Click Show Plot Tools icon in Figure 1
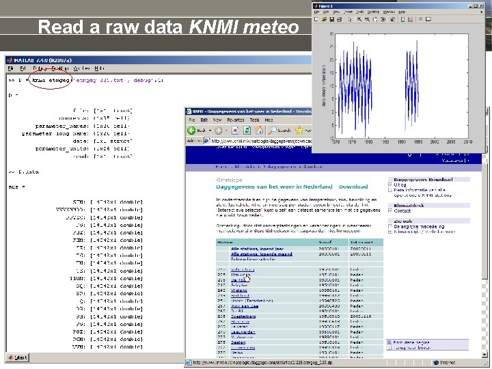The width and height of the screenshot is (492, 369). tap(428, 19)
